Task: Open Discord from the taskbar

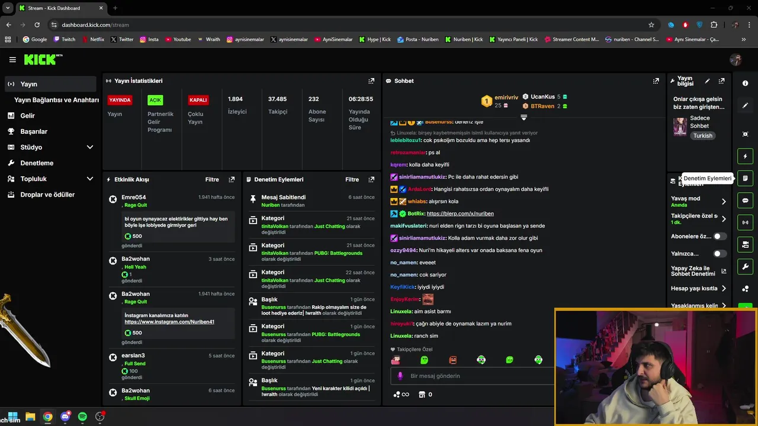Action: coord(65,417)
